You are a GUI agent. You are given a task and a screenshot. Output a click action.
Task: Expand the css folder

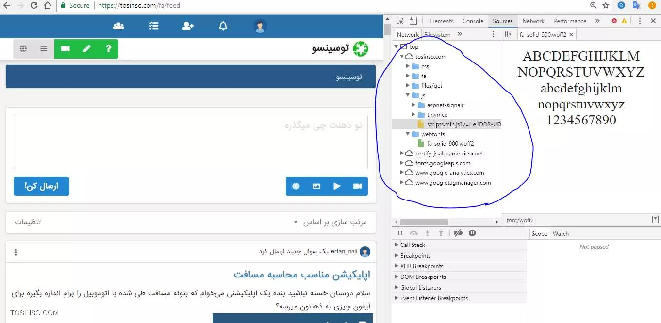coord(408,66)
